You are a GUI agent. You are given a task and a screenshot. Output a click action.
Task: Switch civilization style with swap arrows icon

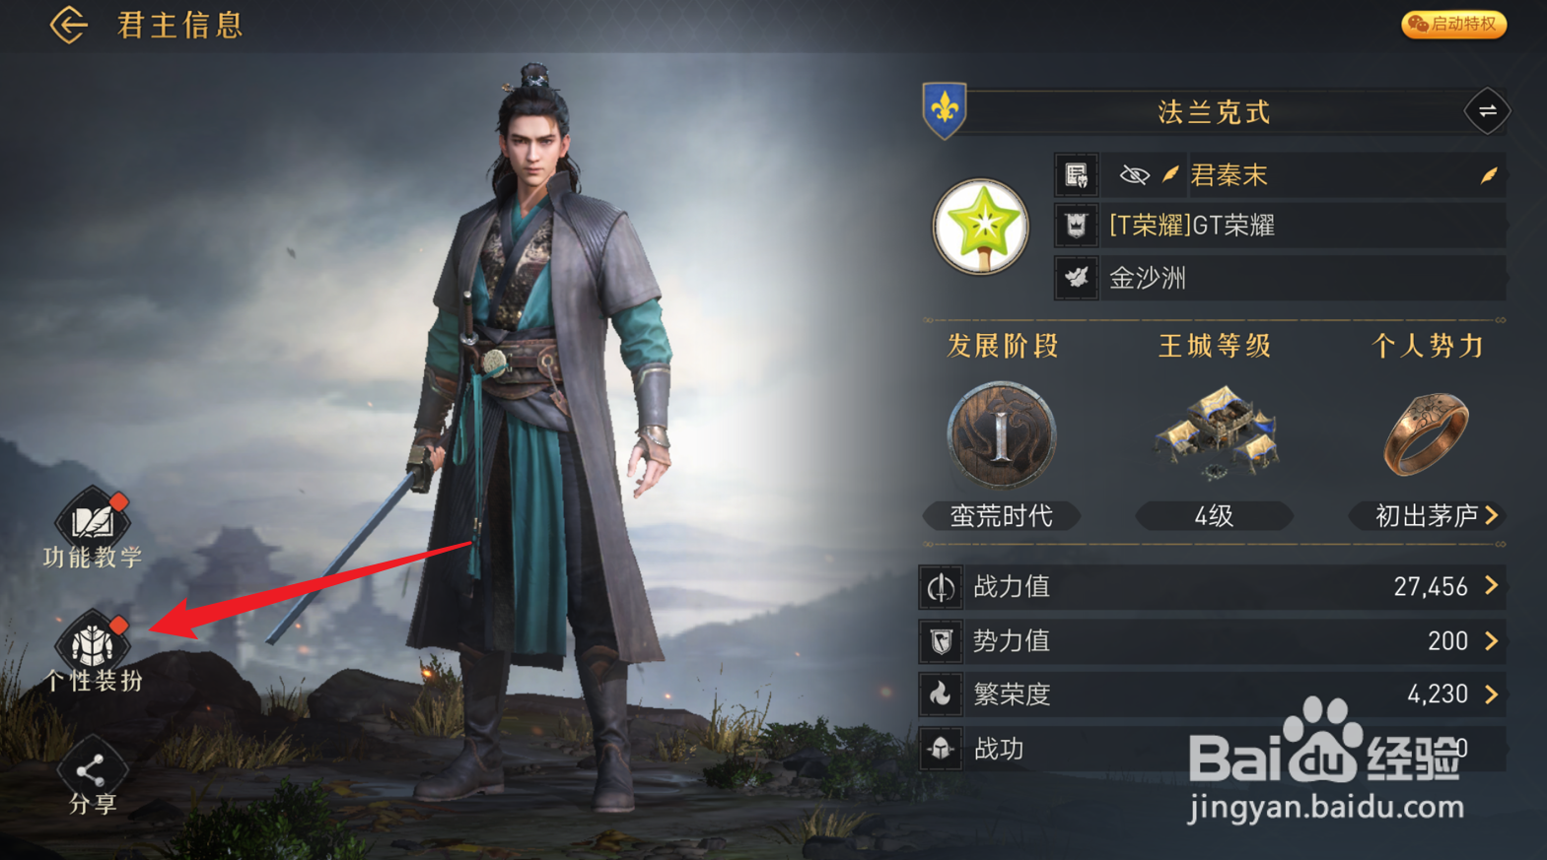(1487, 111)
